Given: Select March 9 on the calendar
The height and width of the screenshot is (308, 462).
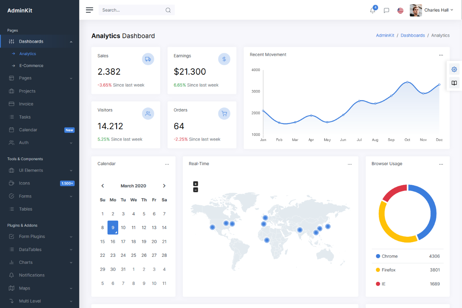Looking at the screenshot, I should [113, 227].
